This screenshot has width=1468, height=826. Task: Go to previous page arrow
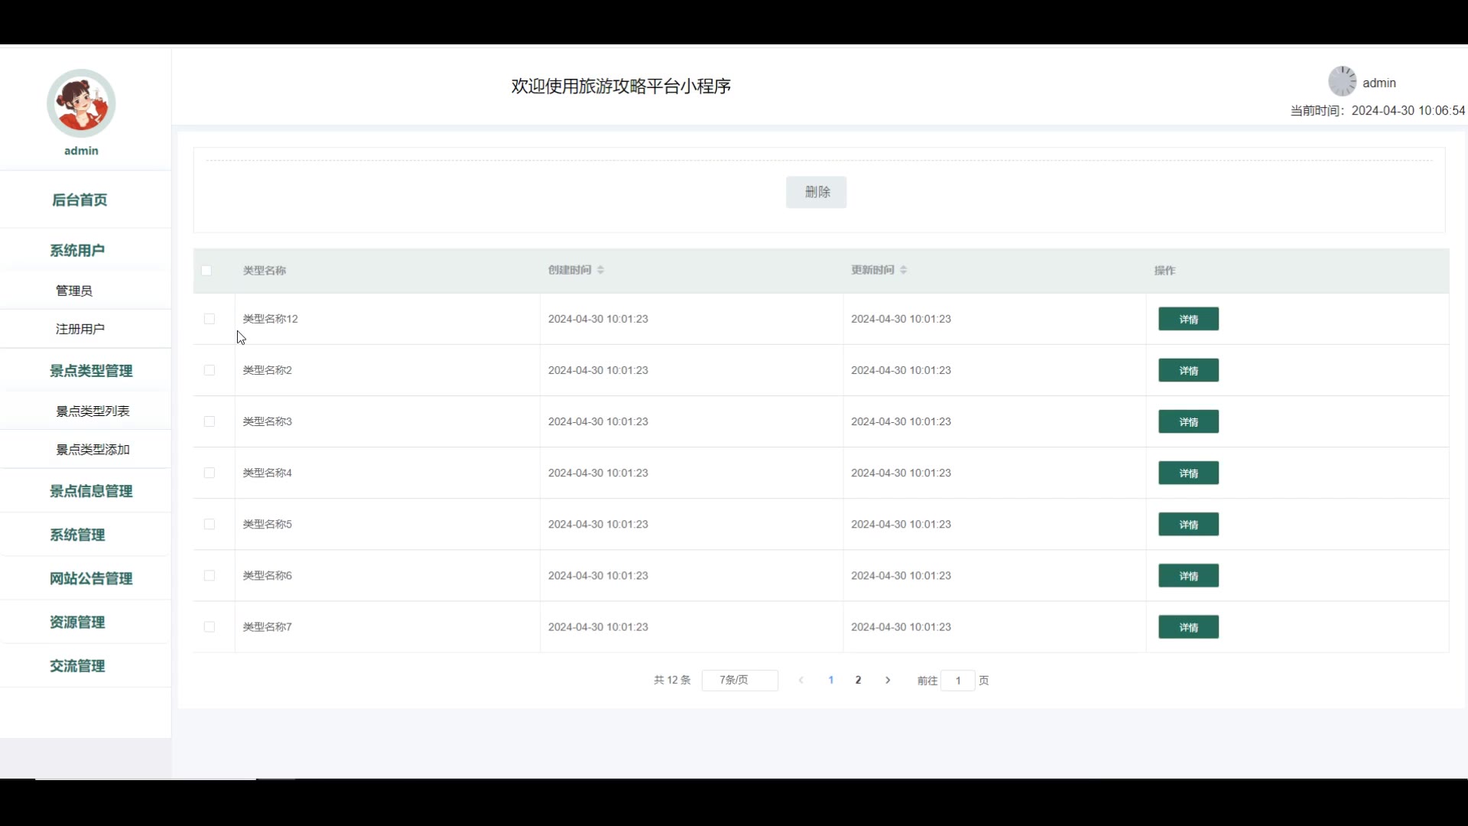pos(801,680)
